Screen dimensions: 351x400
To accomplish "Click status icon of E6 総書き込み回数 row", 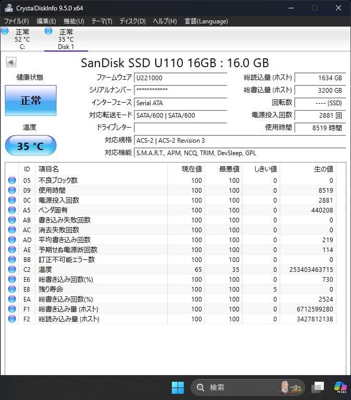I will [x=12, y=279].
